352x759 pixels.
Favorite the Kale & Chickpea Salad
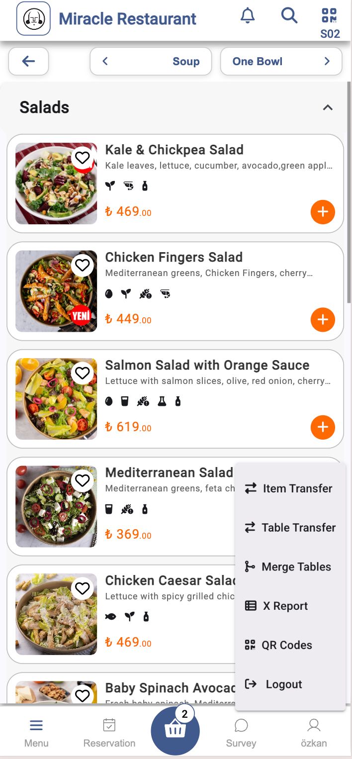click(83, 158)
